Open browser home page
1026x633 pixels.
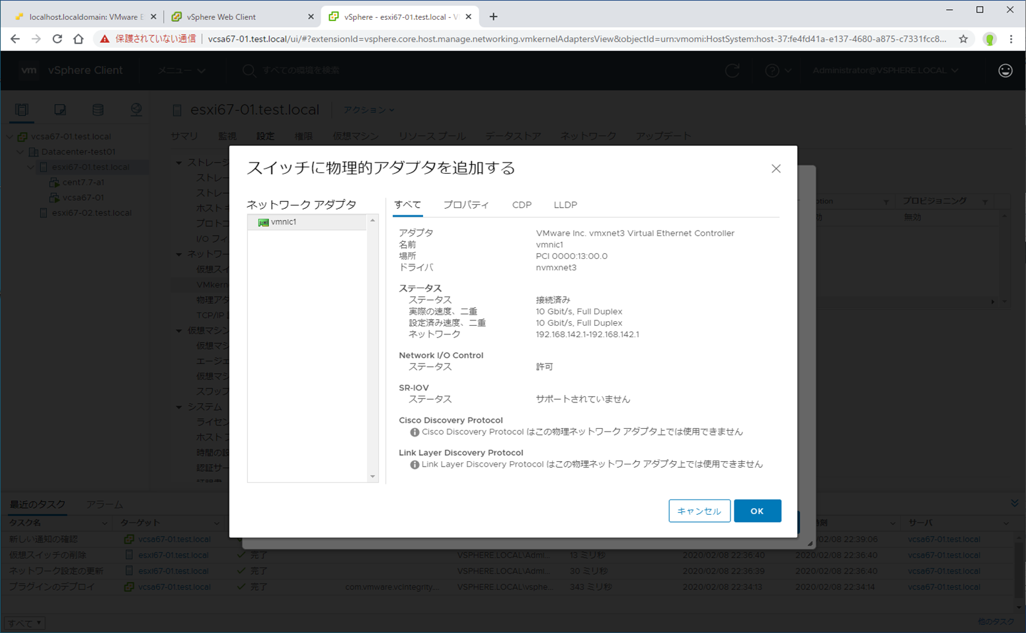tap(79, 39)
